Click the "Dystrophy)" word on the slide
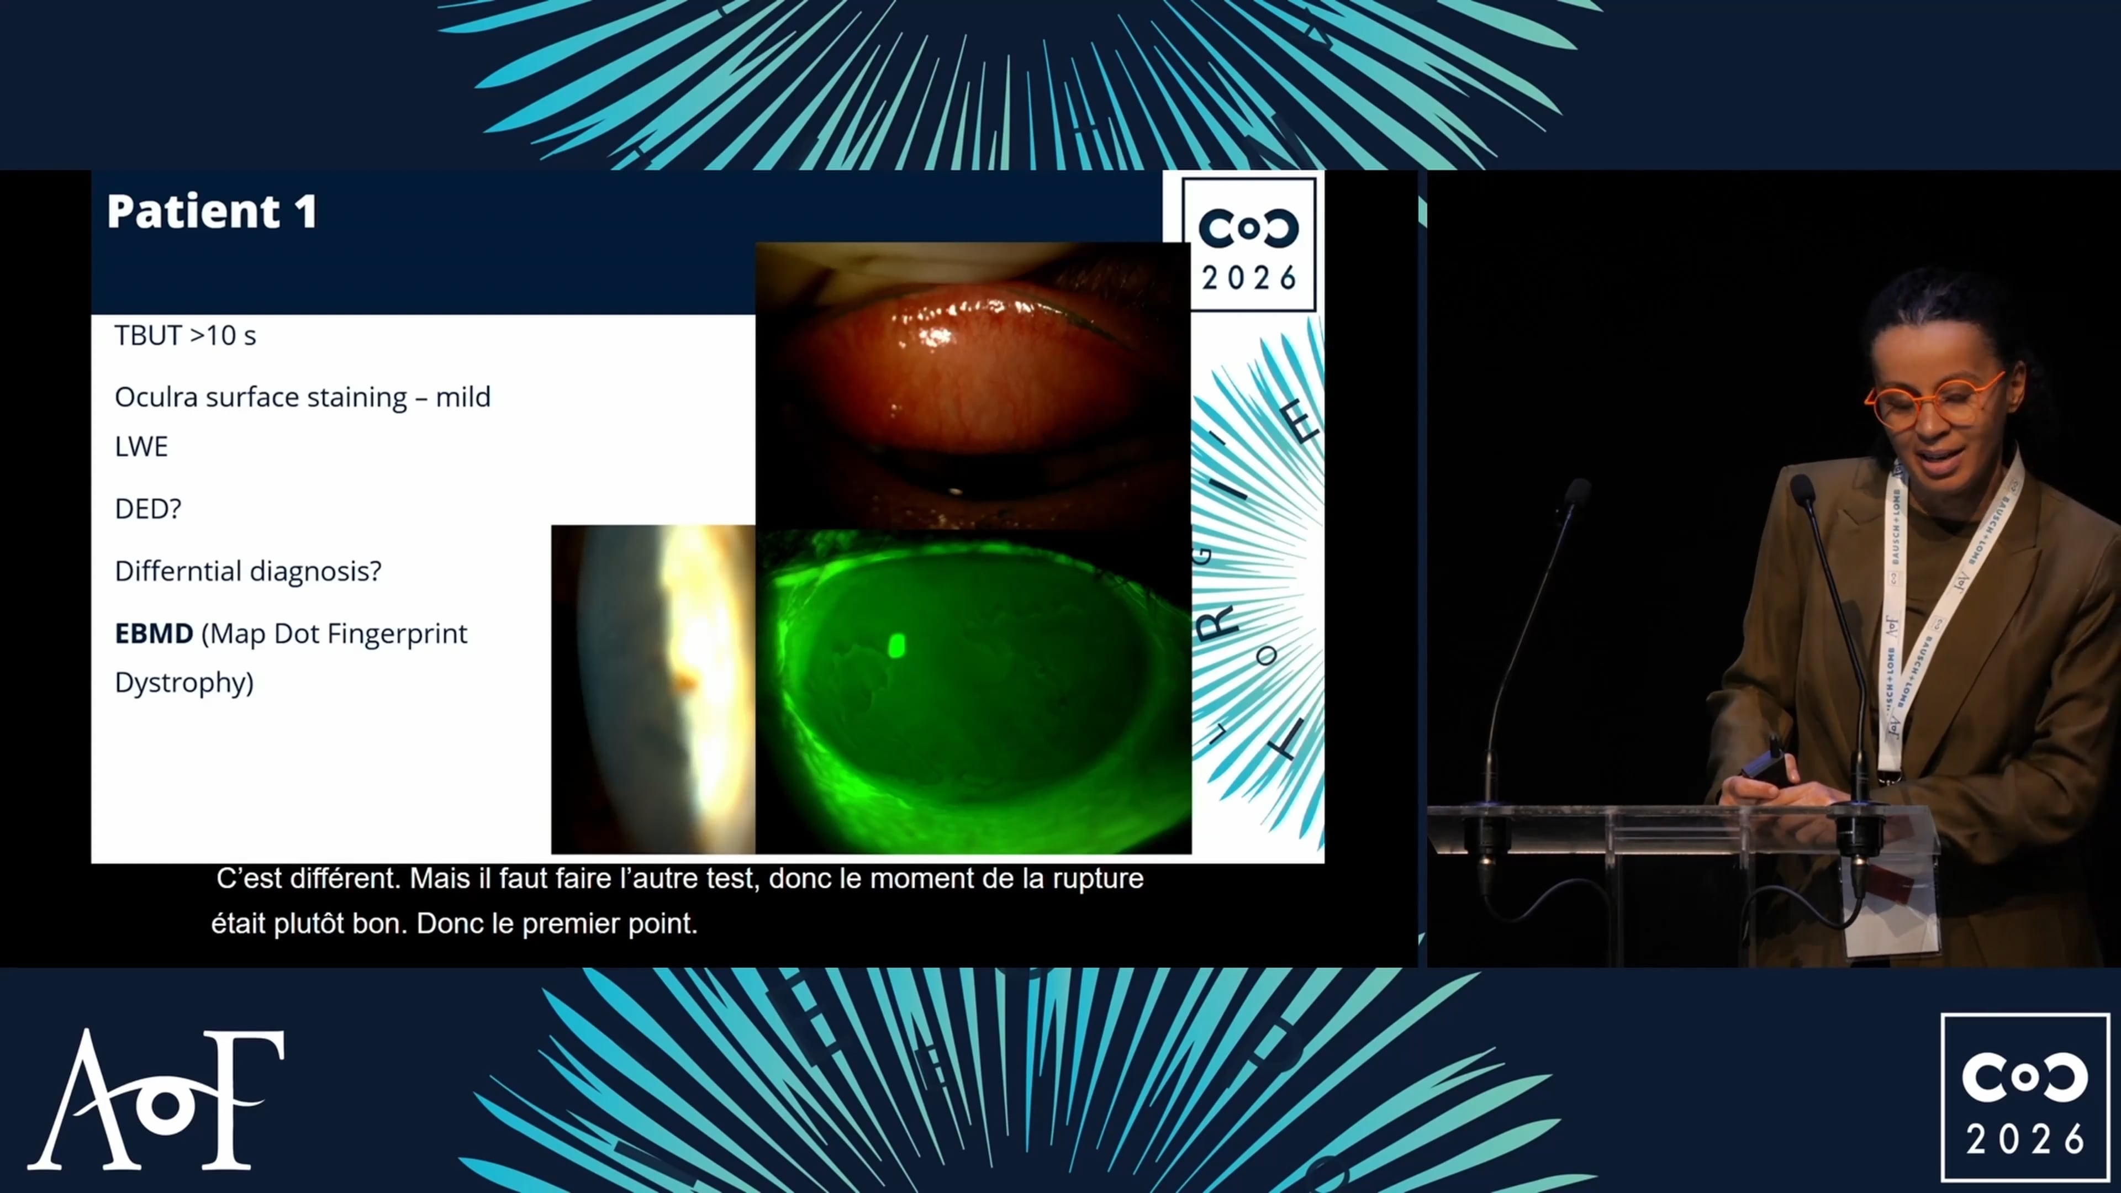The image size is (2121, 1193). click(183, 683)
